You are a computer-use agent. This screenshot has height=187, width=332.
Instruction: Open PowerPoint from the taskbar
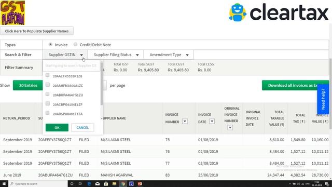tap(140, 184)
